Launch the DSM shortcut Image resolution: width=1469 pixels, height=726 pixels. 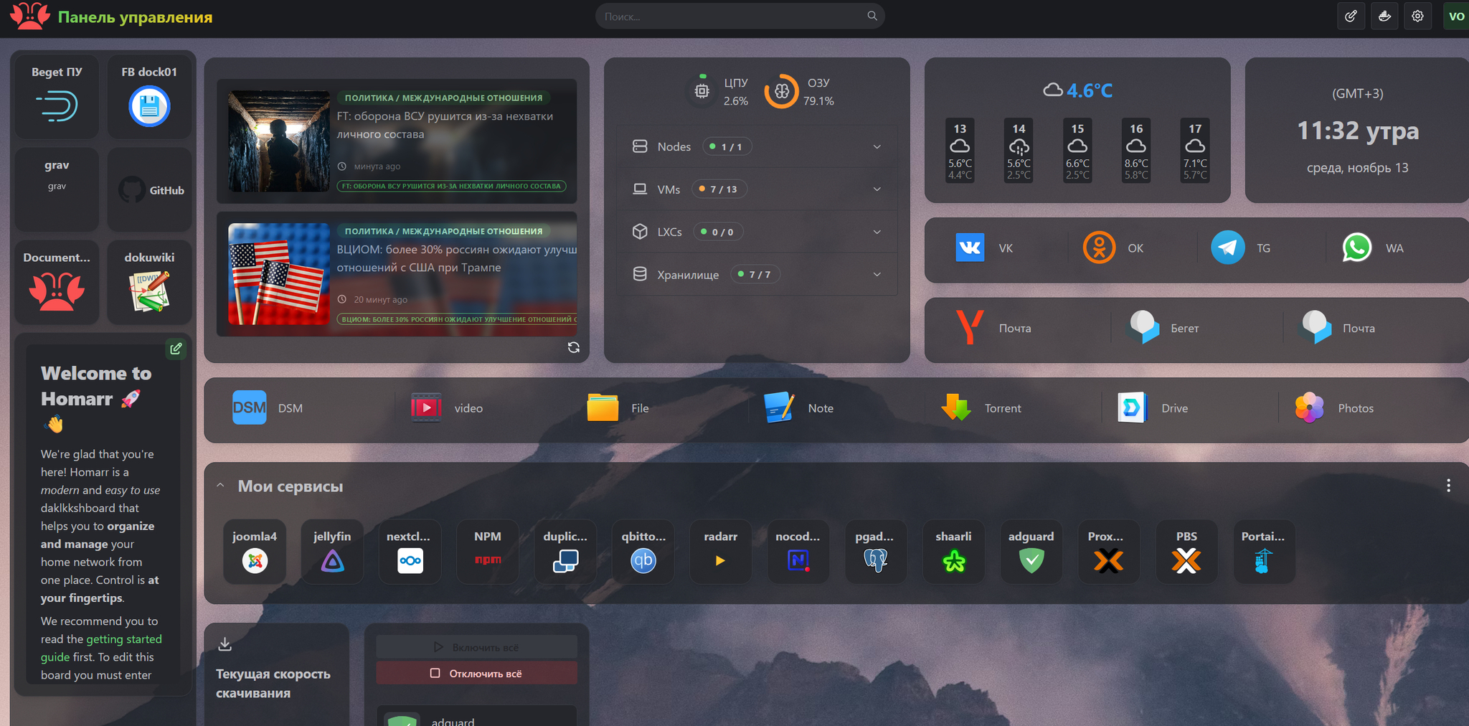point(268,408)
